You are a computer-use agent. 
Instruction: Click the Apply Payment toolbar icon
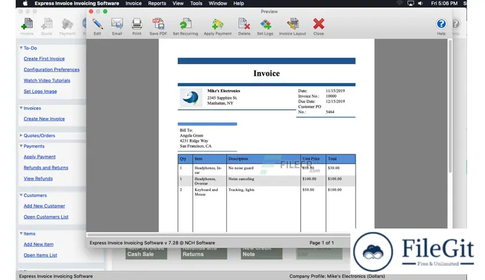pyautogui.click(x=218, y=24)
